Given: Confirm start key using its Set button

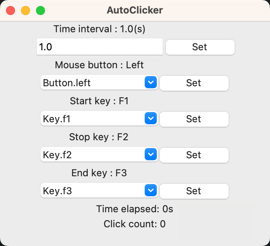Looking at the screenshot, I should pos(194,119).
